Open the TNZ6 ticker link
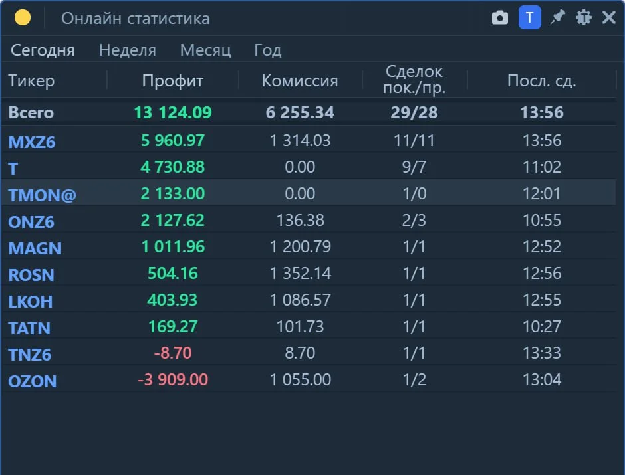The width and height of the screenshot is (625, 475). 30,355
